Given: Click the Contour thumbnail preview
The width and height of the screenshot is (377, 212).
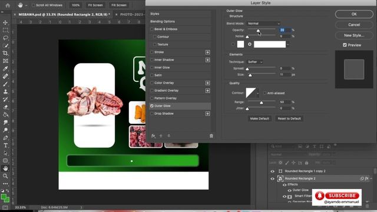Looking at the screenshot, I should pyautogui.click(x=251, y=93).
